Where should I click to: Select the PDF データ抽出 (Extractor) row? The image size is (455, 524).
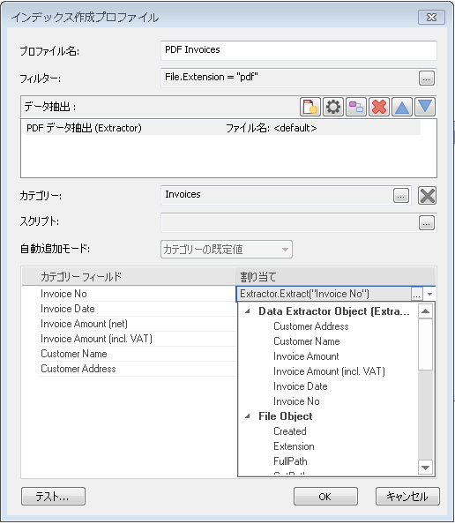tap(223, 128)
